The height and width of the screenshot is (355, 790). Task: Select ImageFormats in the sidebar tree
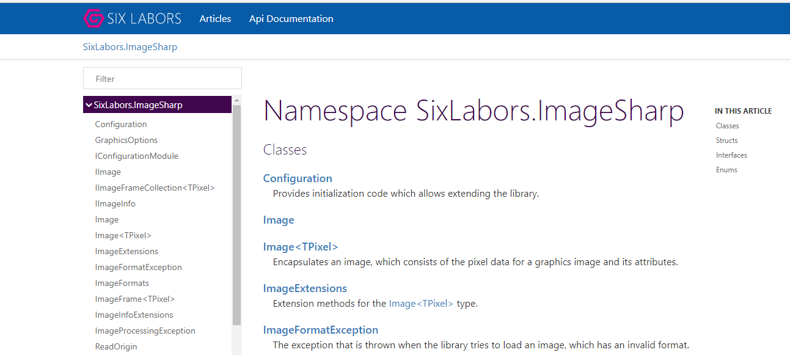tap(122, 283)
